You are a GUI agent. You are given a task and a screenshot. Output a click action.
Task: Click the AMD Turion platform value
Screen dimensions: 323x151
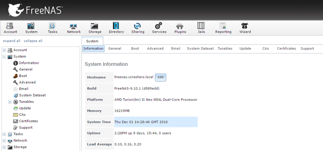click(156, 100)
